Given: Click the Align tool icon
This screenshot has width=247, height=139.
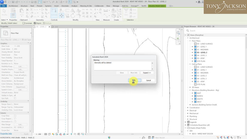Looking at the screenshot, I should tap(61, 10).
